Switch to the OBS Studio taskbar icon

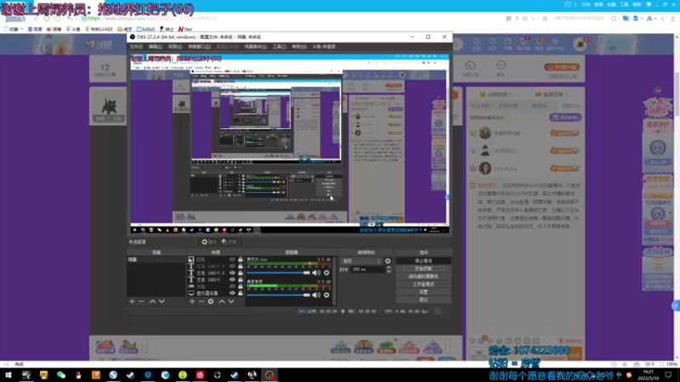(x=269, y=375)
